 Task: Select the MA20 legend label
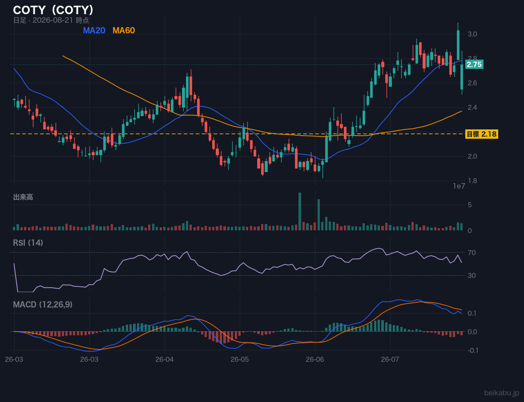(x=94, y=30)
